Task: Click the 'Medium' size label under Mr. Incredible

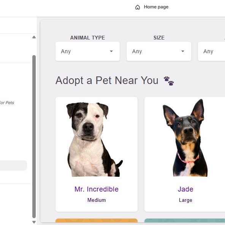Action: coord(97,200)
